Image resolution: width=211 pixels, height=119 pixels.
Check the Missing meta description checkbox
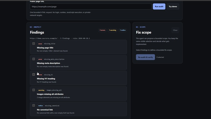pyautogui.click(x=34, y=59)
